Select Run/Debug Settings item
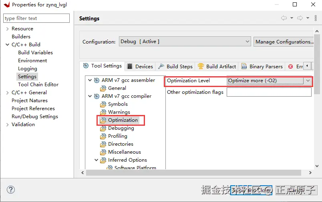 (x=35, y=117)
